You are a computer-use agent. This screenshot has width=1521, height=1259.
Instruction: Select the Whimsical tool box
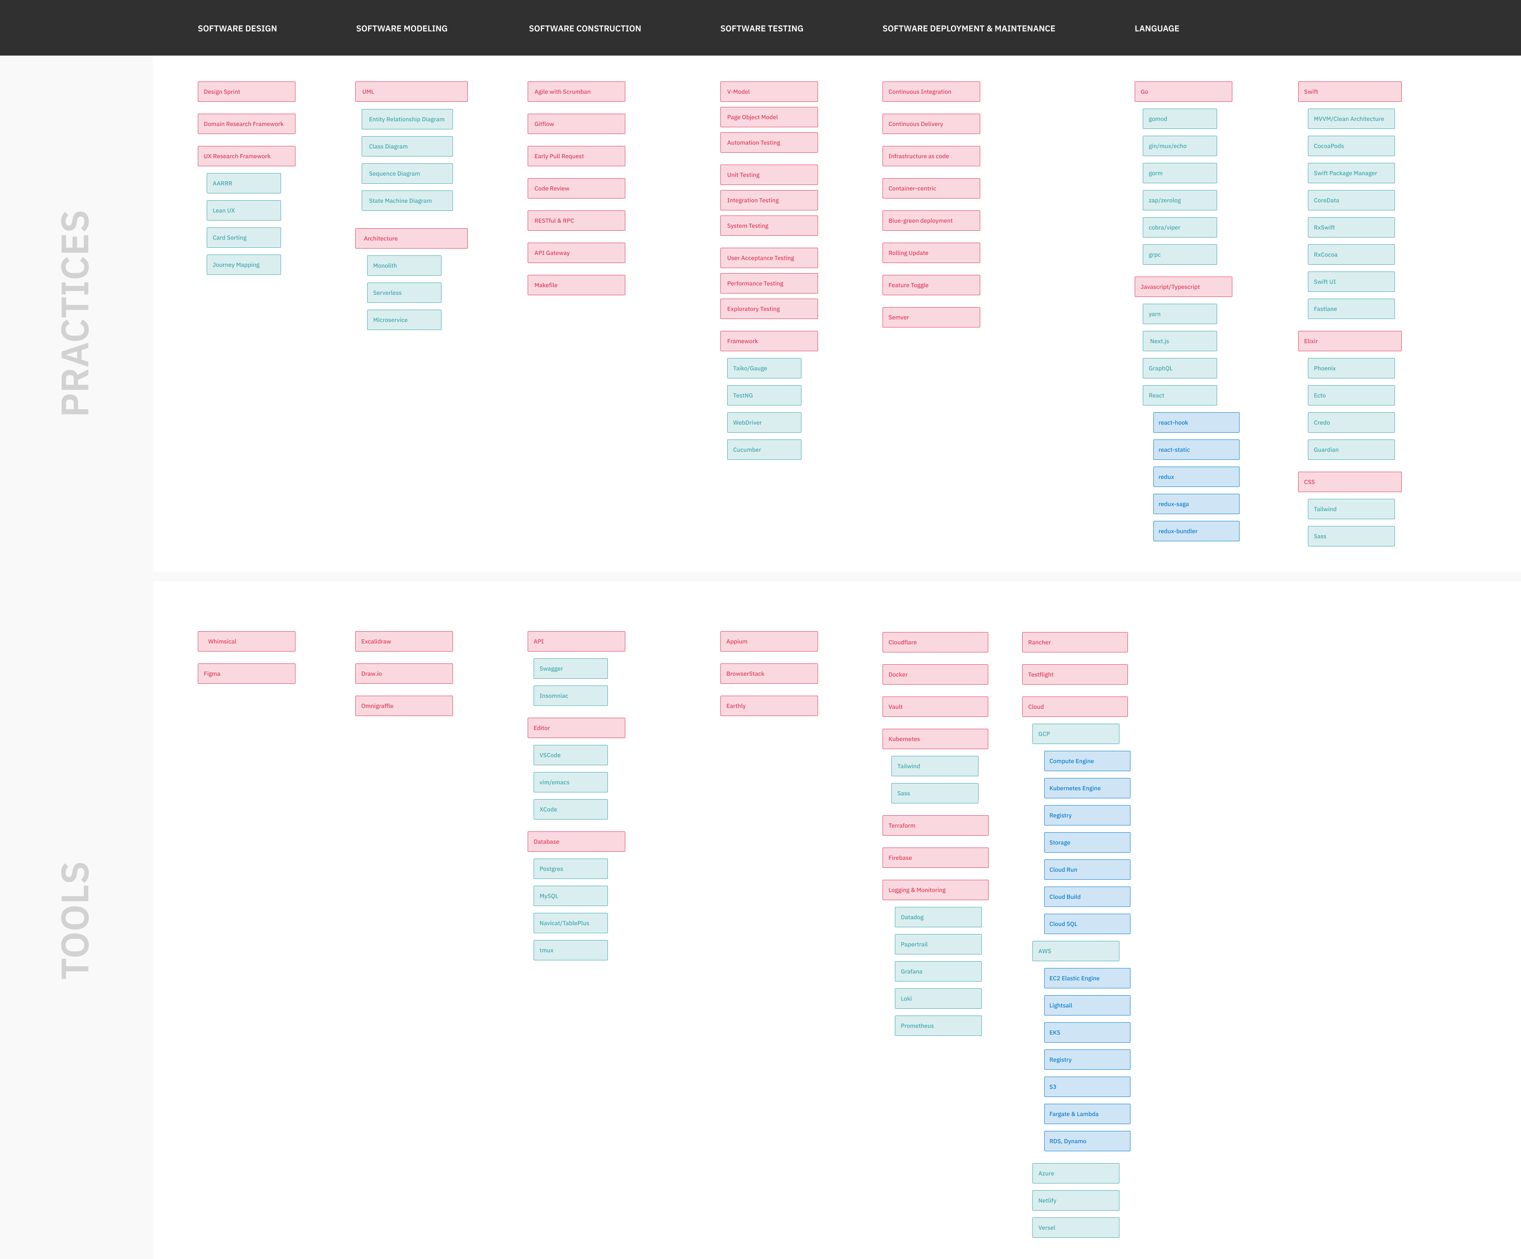[x=246, y=642]
